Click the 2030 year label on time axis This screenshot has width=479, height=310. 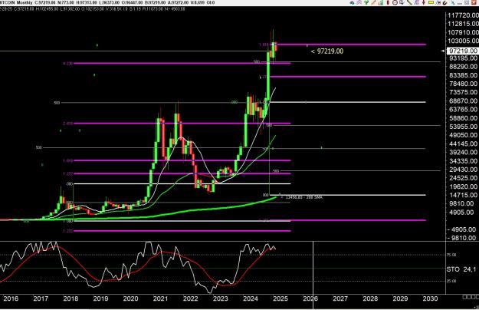[x=430, y=298]
